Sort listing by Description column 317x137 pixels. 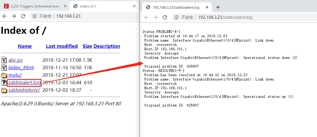coord(107,46)
